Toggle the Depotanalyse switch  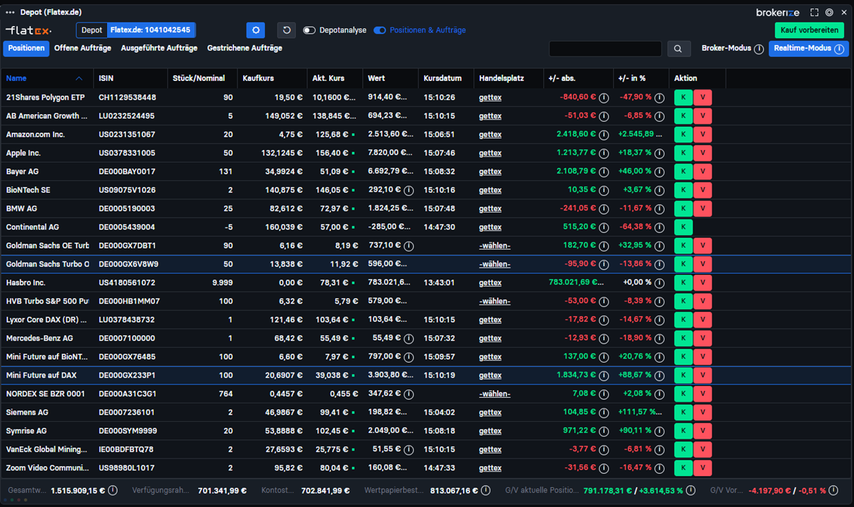click(x=309, y=30)
